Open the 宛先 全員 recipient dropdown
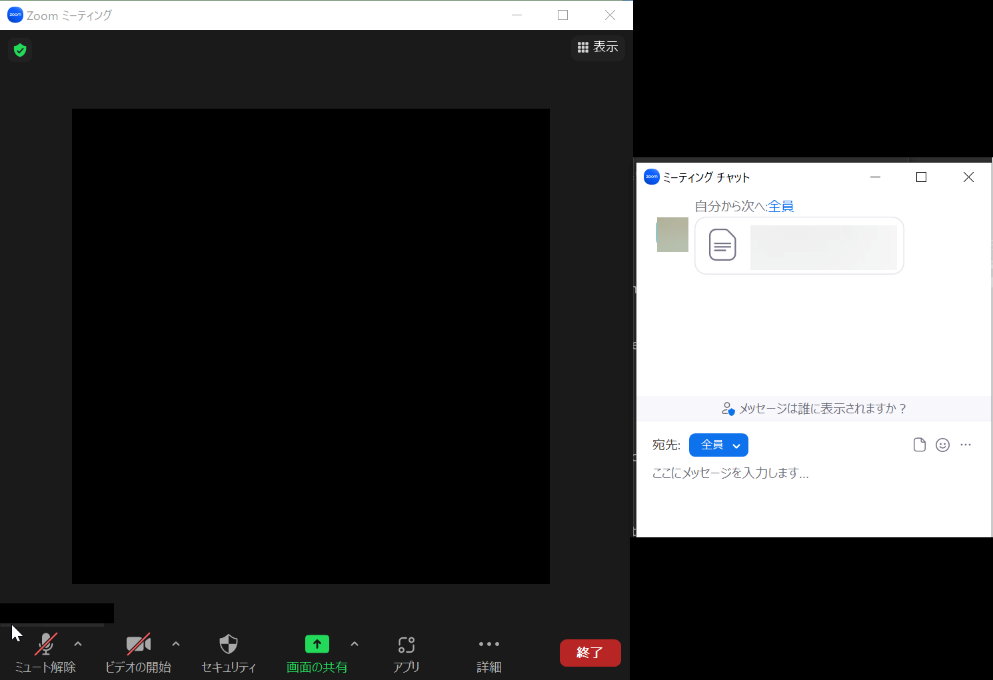 718,445
